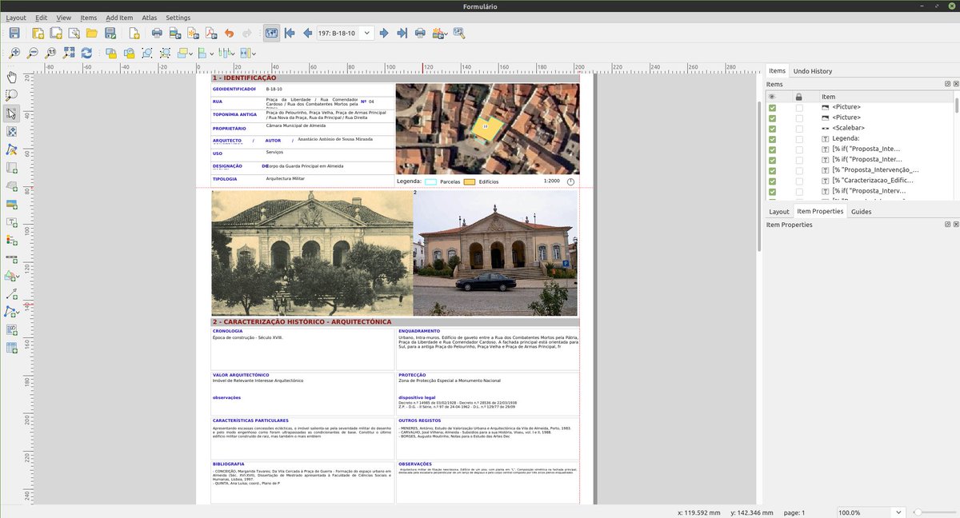Image resolution: width=960 pixels, height=518 pixels.
Task: Select Add Arrow tool
Action: coord(11,294)
